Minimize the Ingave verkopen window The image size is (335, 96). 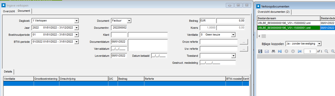coord(229,5)
